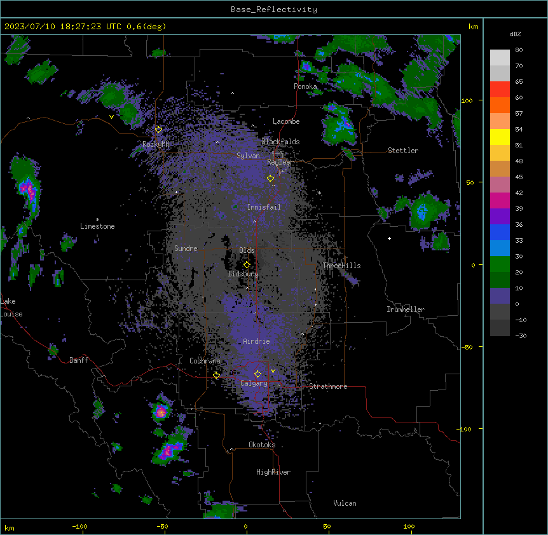Click the yellow diamond marker near RockyMH
548x535 pixels.
[158, 130]
